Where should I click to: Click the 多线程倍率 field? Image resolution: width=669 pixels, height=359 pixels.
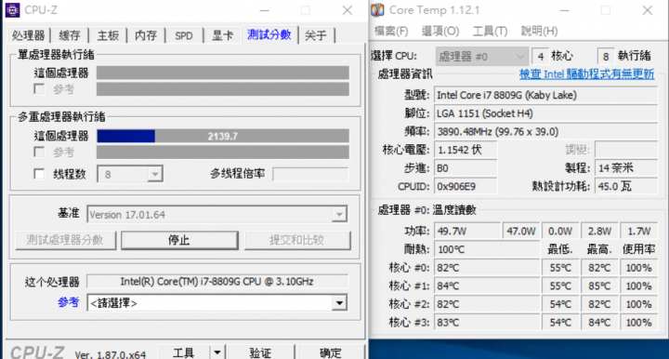pos(310,174)
